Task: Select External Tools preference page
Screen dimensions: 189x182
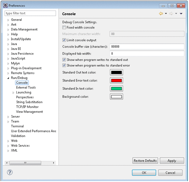Action: pos(26,87)
